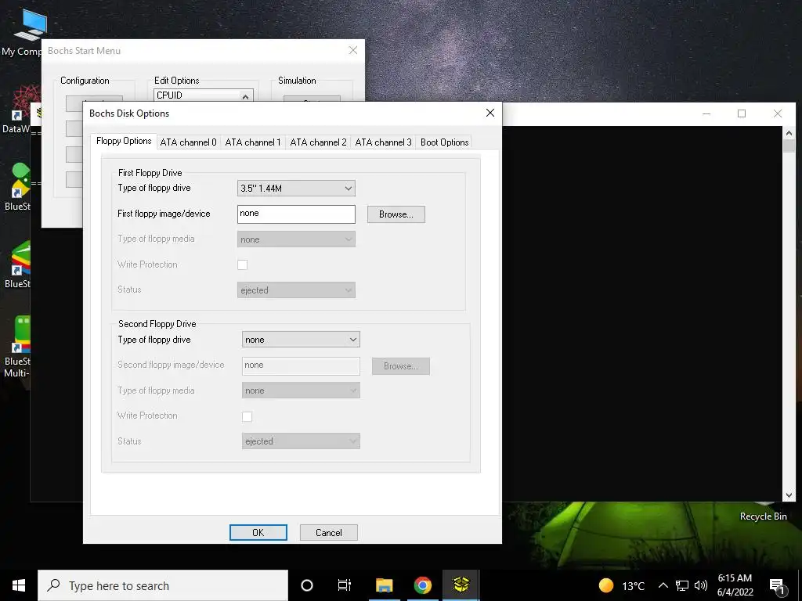Close the Bochs Disk Options dialog

pos(490,113)
